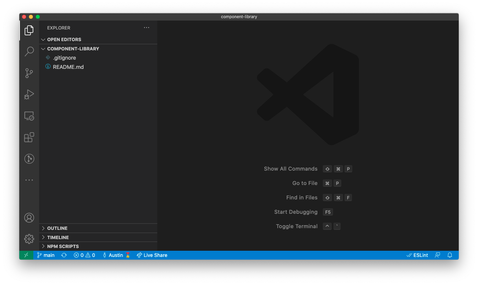Open the Run and Debug view
Screen dimensions: 478x285
(29, 95)
